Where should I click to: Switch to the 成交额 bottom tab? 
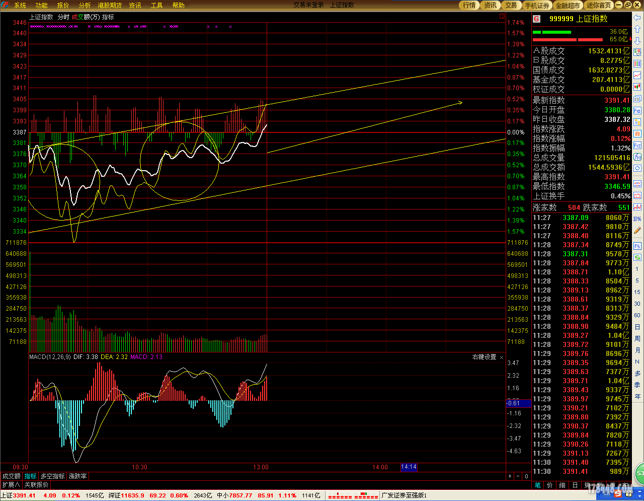(x=12, y=476)
